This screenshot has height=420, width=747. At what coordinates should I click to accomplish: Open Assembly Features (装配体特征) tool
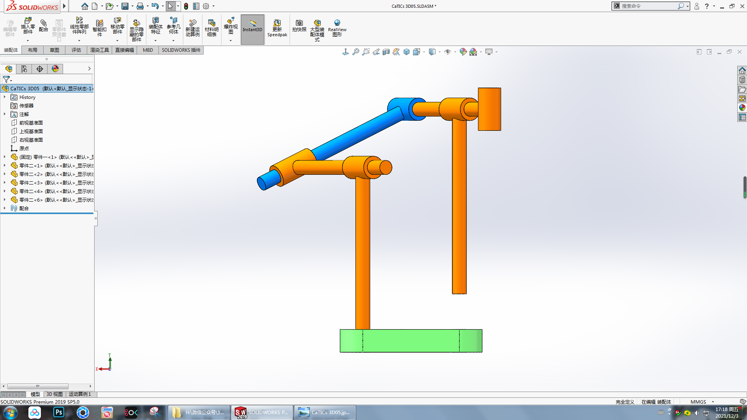pyautogui.click(x=155, y=26)
